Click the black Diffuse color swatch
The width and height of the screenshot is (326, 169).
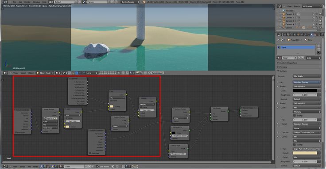tap(305, 91)
